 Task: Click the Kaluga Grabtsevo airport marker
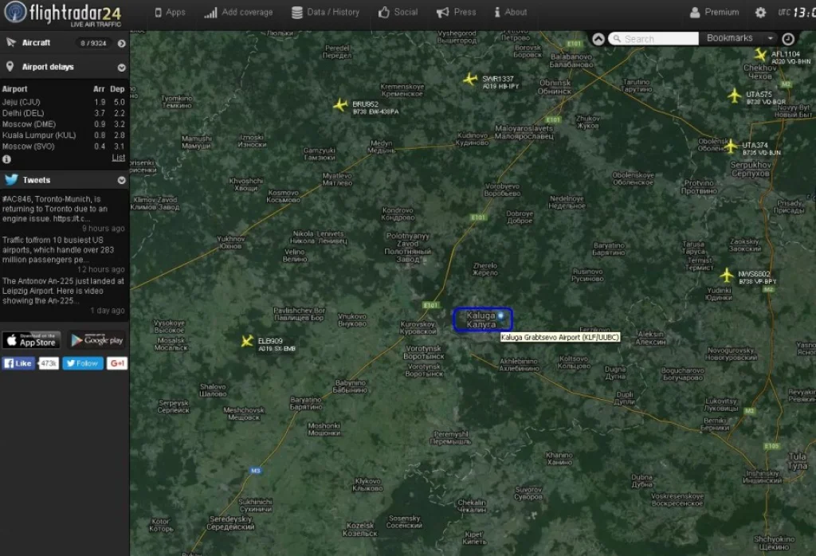(501, 316)
